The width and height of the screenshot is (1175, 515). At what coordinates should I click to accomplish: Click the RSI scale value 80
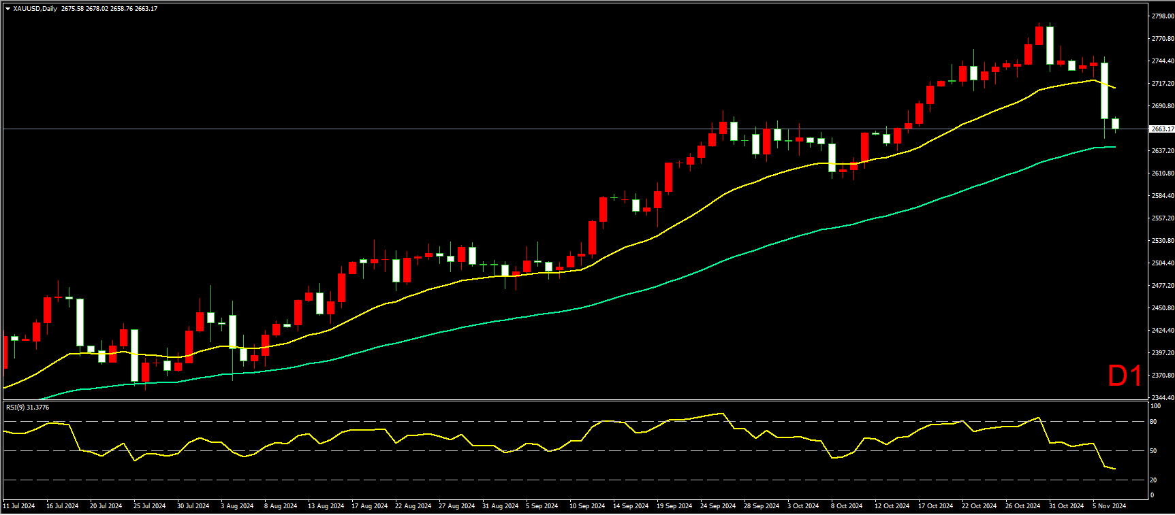[1153, 422]
